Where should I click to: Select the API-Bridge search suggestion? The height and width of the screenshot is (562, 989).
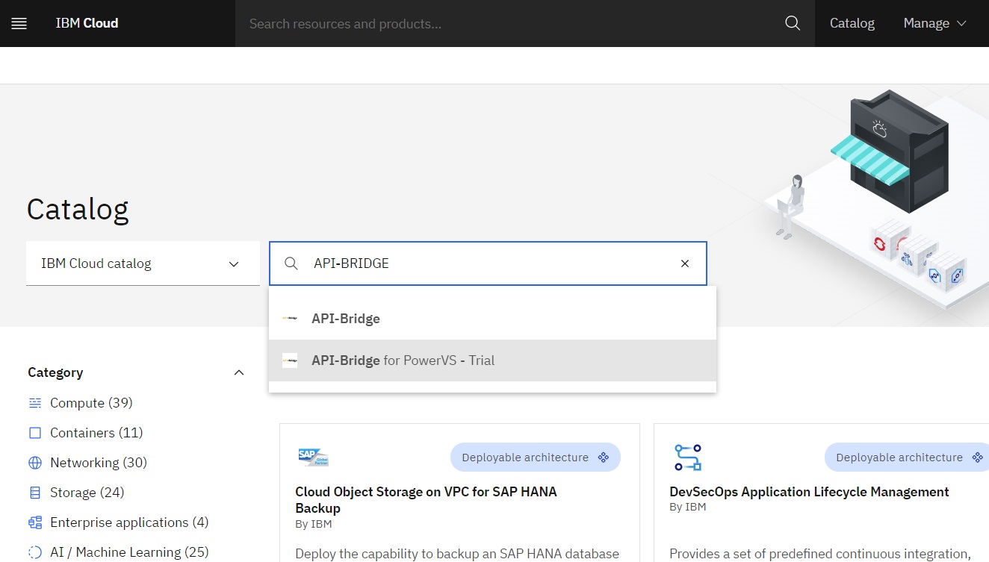[492, 319]
